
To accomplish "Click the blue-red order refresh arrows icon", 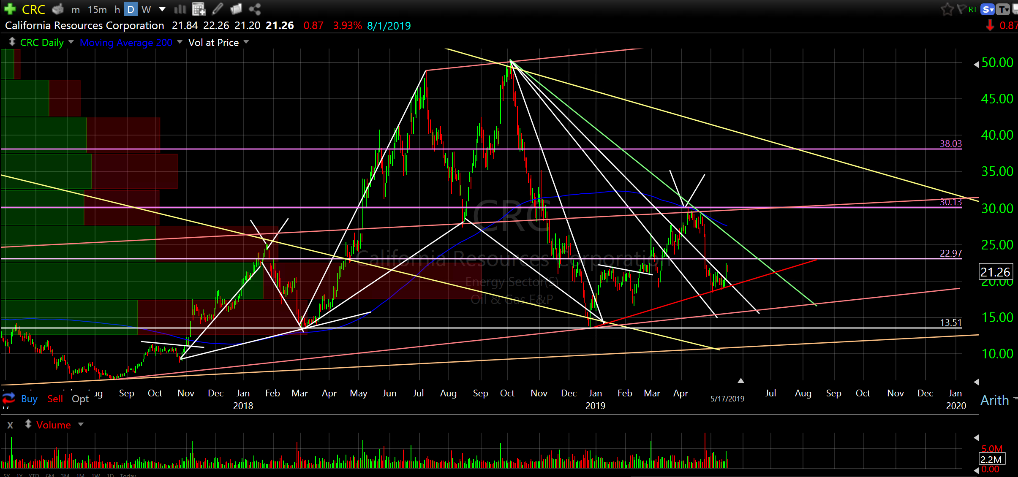I will (x=8, y=398).
